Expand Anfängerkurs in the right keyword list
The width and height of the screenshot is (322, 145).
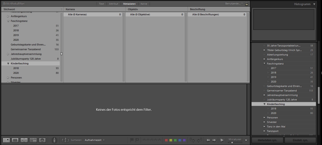pyautogui.click(x=265, y=59)
